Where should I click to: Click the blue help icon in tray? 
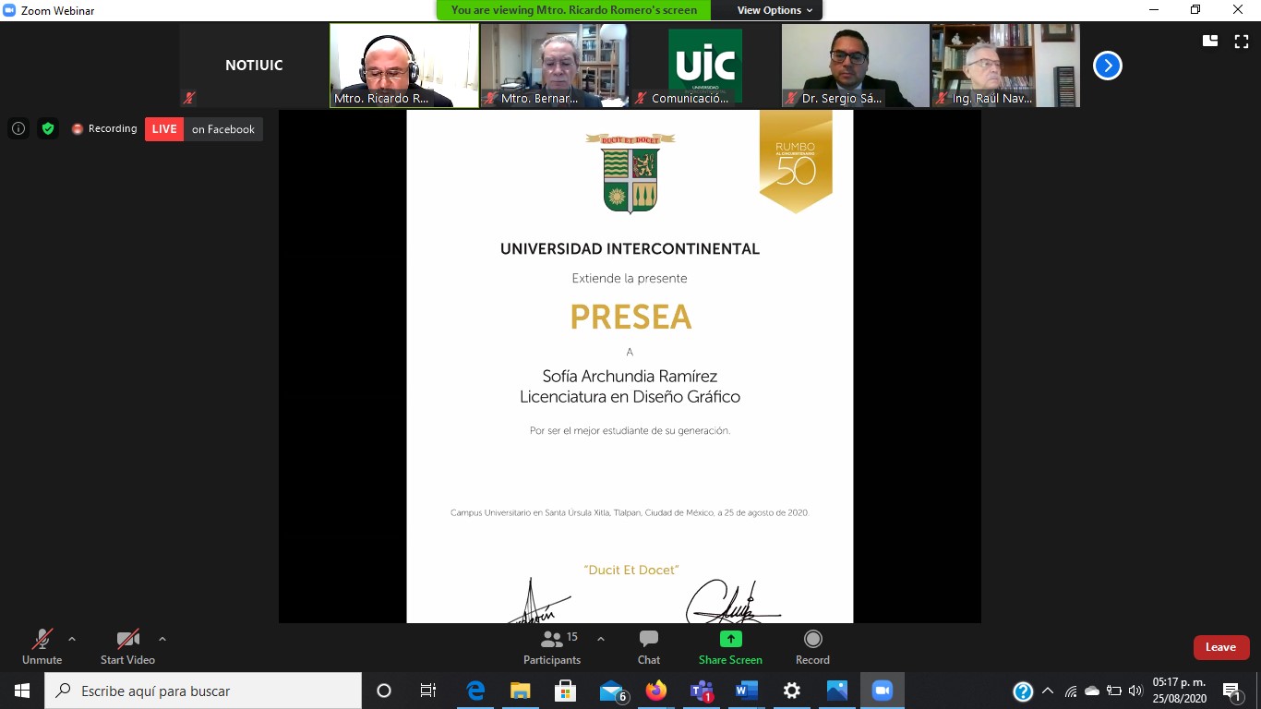pyautogui.click(x=1023, y=691)
